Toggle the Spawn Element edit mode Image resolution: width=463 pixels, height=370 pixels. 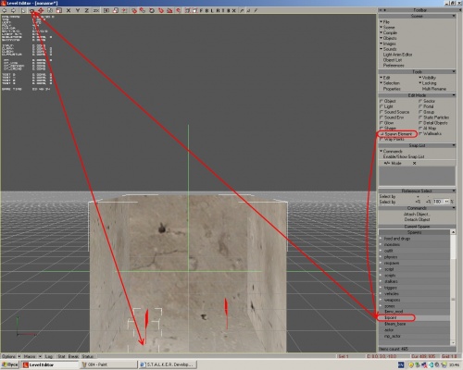click(396, 134)
